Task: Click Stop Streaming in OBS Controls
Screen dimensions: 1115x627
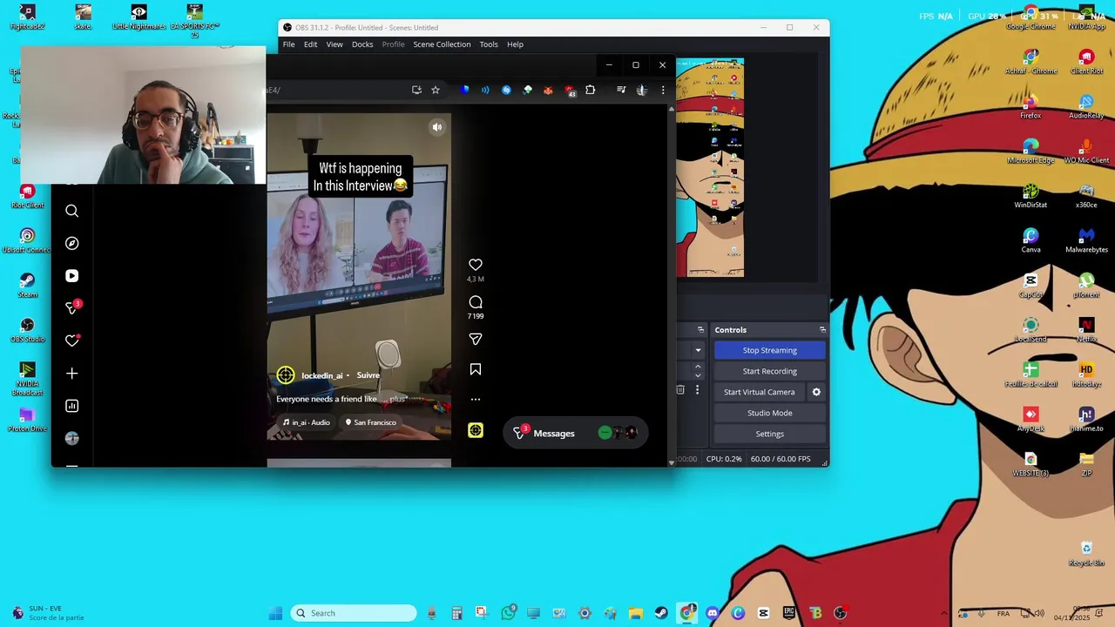Action: pos(769,350)
